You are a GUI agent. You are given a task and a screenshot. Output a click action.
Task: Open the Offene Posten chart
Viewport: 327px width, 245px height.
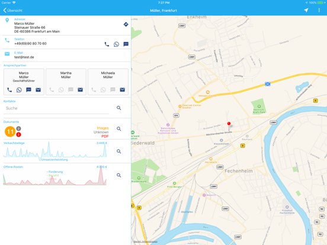(x=55, y=175)
